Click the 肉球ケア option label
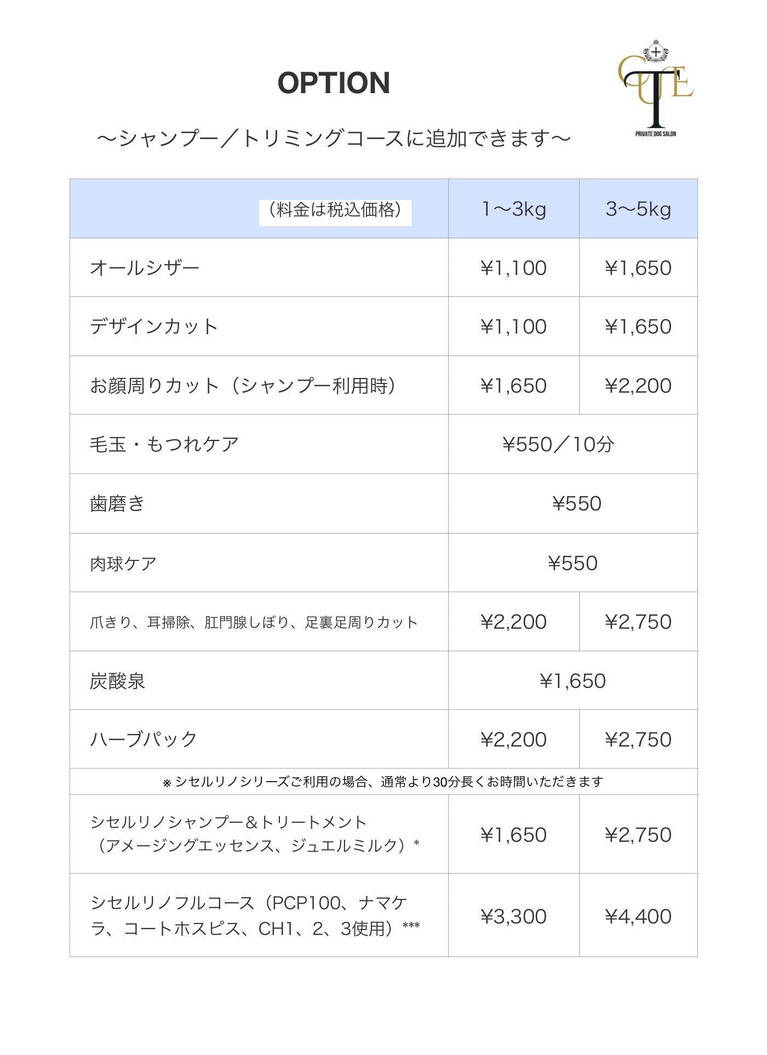 pyautogui.click(x=123, y=563)
